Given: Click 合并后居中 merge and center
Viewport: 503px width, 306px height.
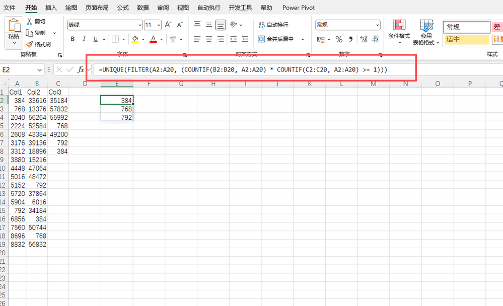Looking at the screenshot, I should tap(276, 39).
